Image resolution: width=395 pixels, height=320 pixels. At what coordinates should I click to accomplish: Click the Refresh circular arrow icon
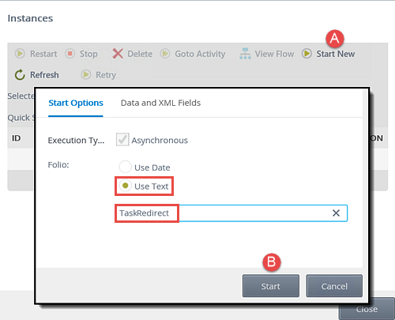(x=20, y=75)
